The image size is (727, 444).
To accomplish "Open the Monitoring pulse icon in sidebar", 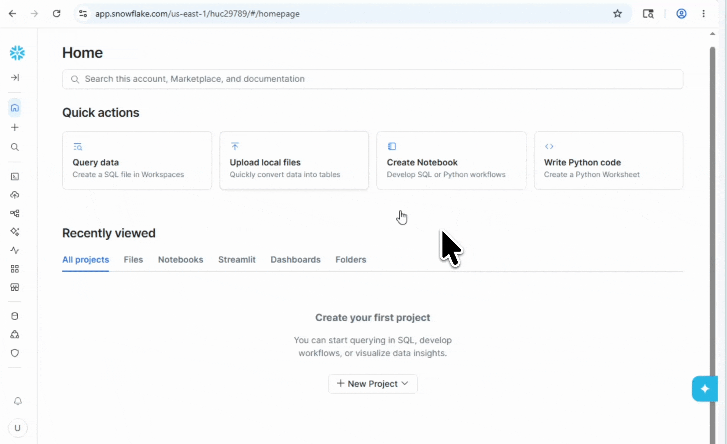I will click(15, 250).
